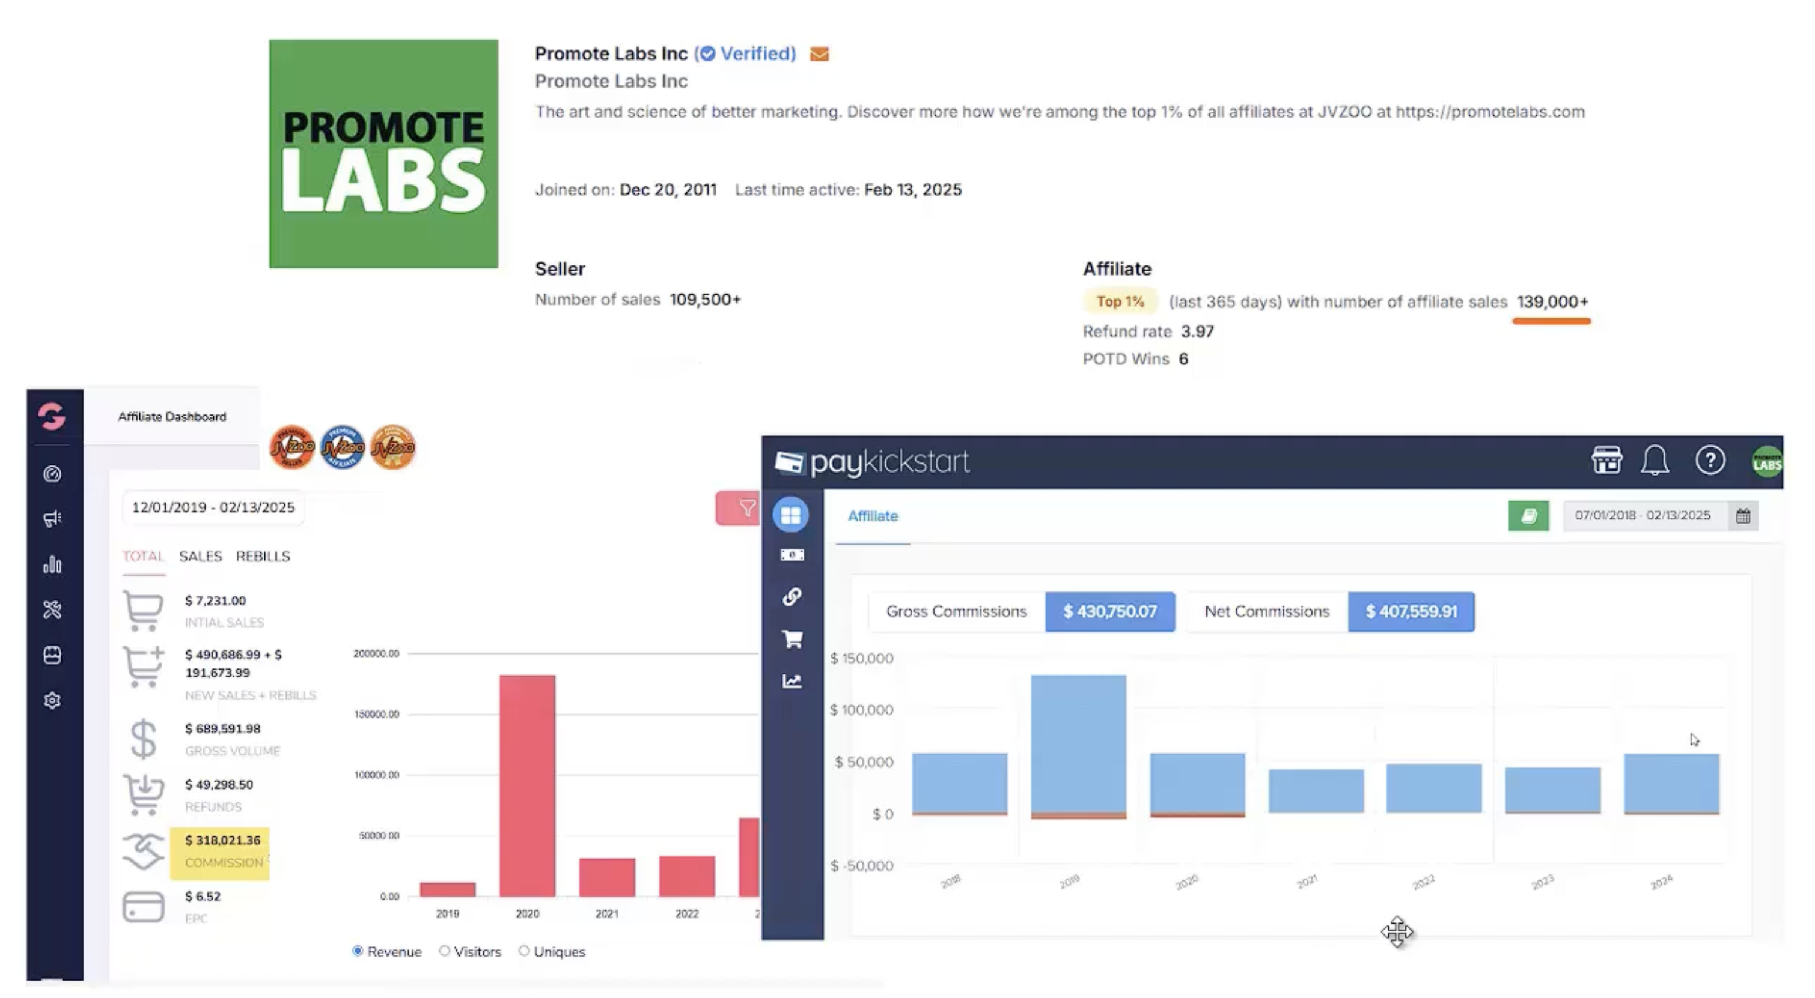
Task: Open the 07/01/2018 - 02/13/2025 date field
Action: tap(1645, 516)
